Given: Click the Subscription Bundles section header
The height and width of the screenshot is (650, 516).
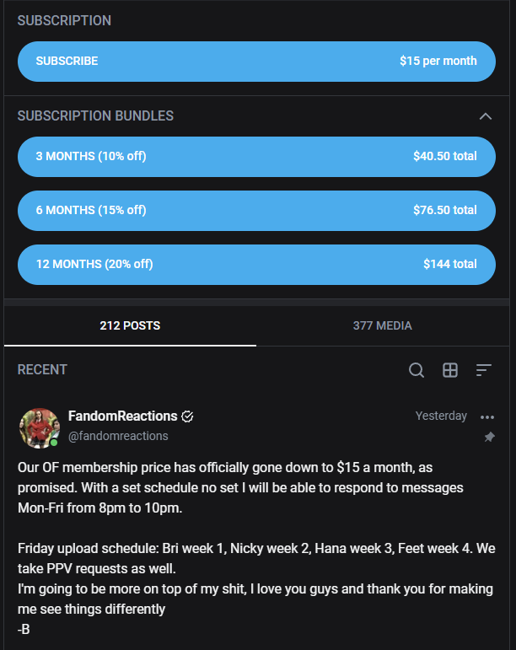Looking at the screenshot, I should (x=95, y=116).
